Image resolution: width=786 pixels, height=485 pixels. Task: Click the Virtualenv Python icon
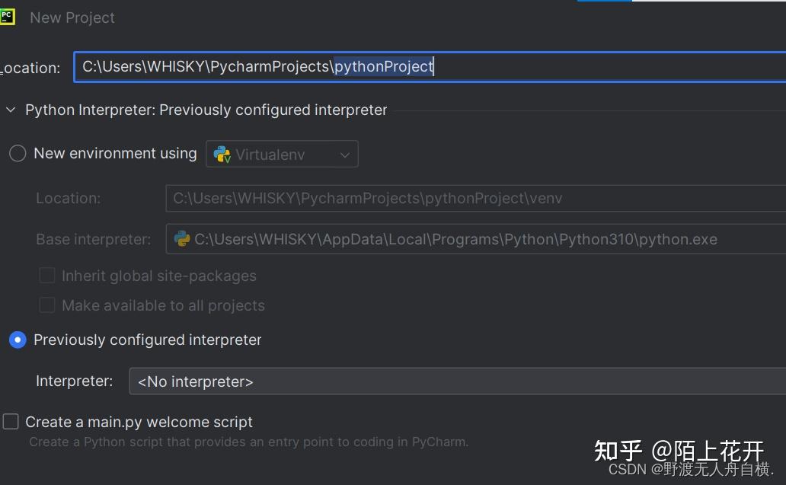[x=222, y=155]
